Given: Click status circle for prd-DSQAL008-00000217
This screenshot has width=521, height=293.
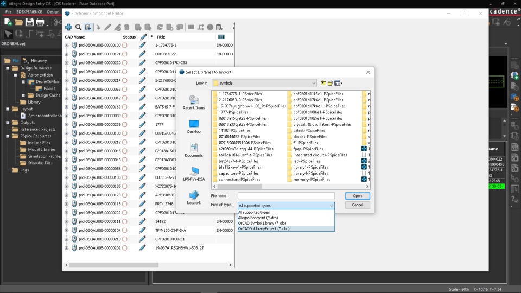Looking at the screenshot, I should tap(125, 72).
